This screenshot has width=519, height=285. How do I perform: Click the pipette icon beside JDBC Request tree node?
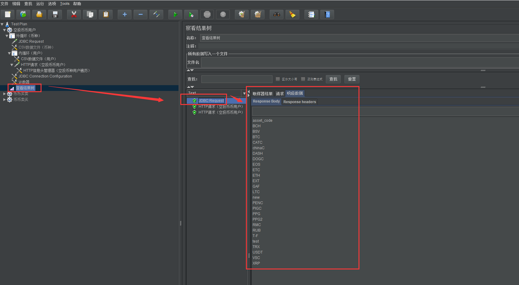coord(14,41)
